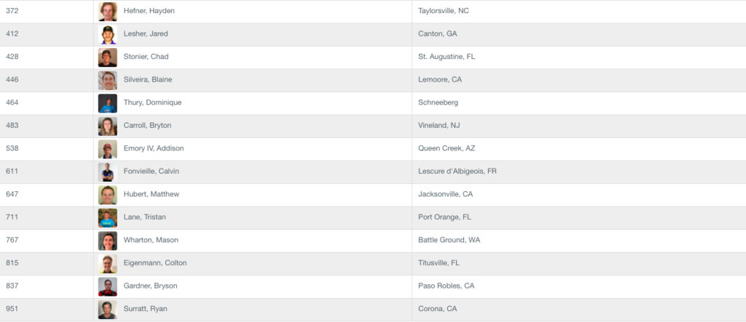The height and width of the screenshot is (322, 746).
Task: Click the name Wharton, Mason
Action: click(151, 240)
